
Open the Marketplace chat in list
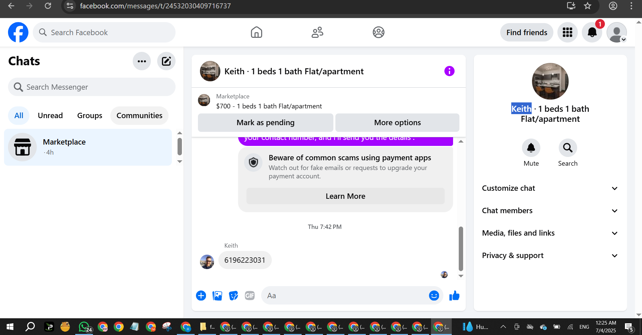[x=88, y=147]
